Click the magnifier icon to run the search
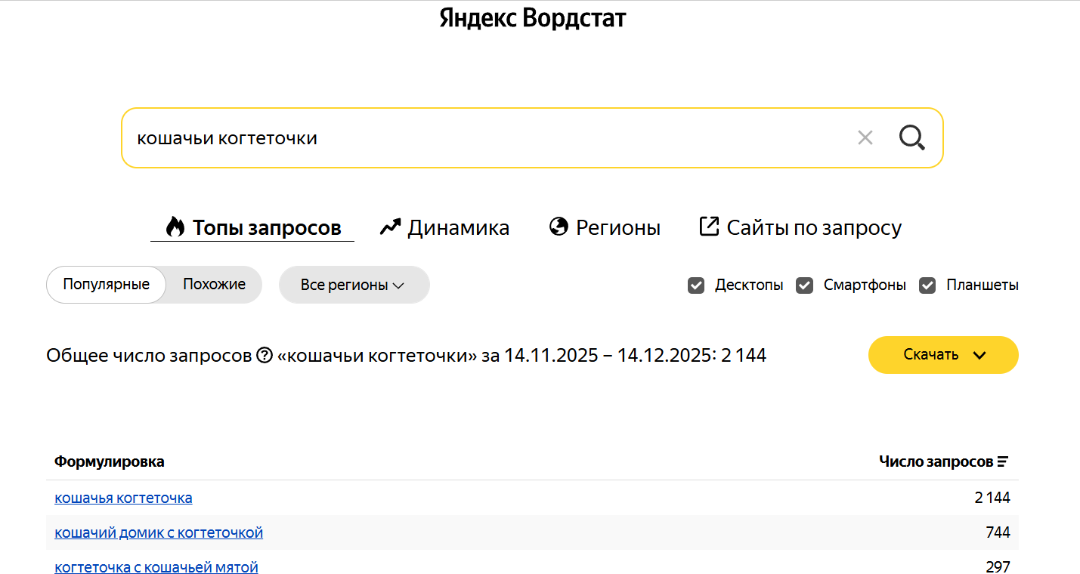 [911, 137]
